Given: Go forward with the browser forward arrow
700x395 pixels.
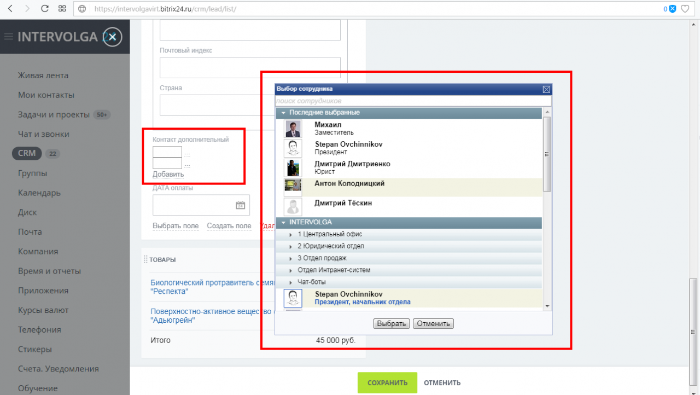Looking at the screenshot, I should click(27, 9).
